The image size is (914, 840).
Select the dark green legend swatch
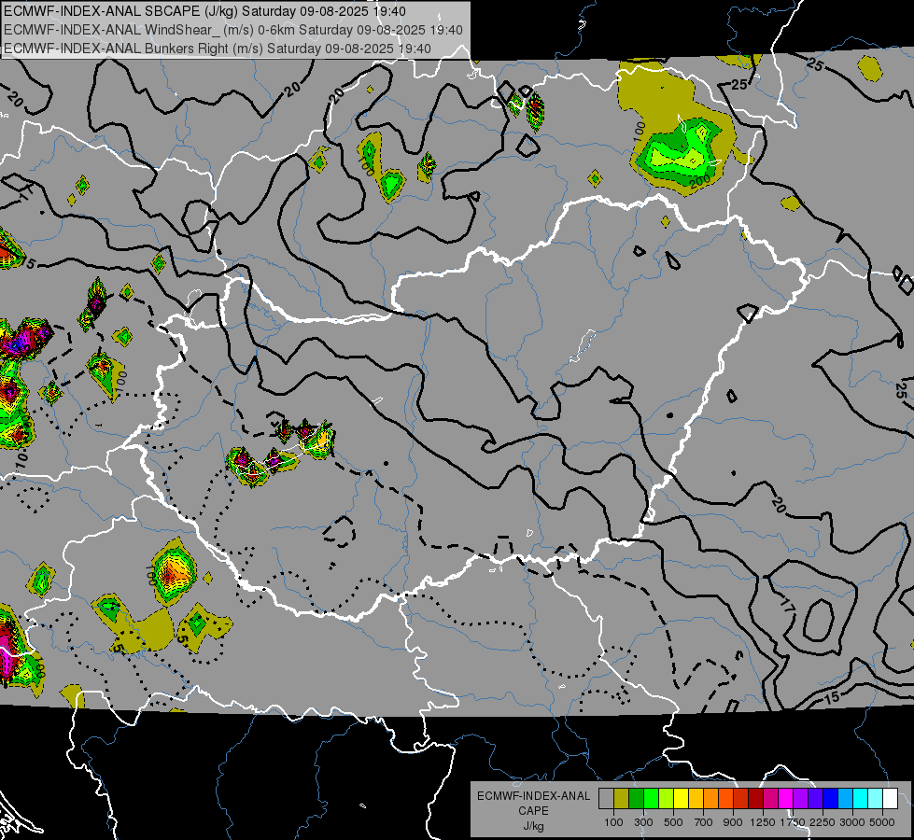[x=636, y=798]
